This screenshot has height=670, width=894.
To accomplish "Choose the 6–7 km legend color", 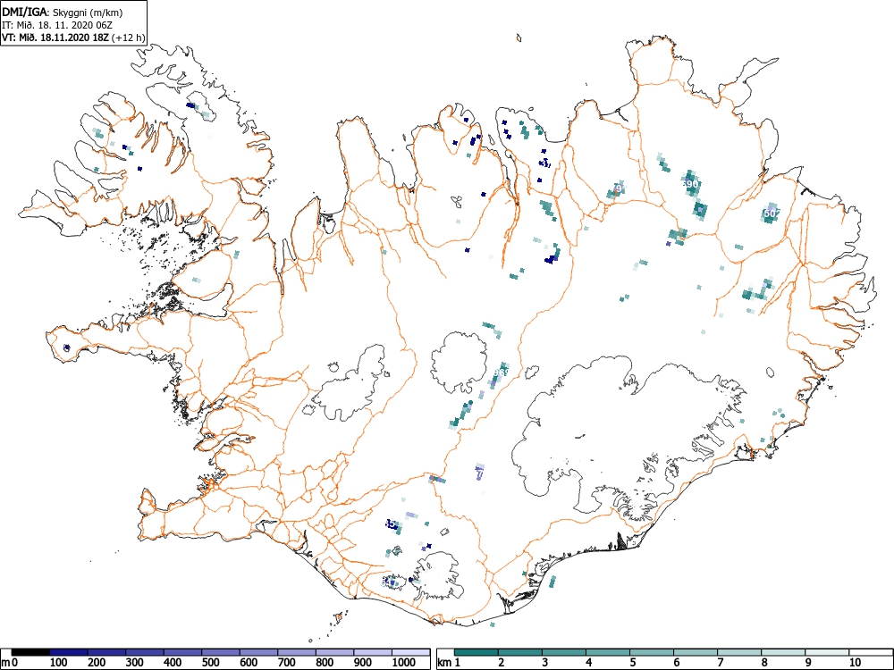I will coord(696,652).
